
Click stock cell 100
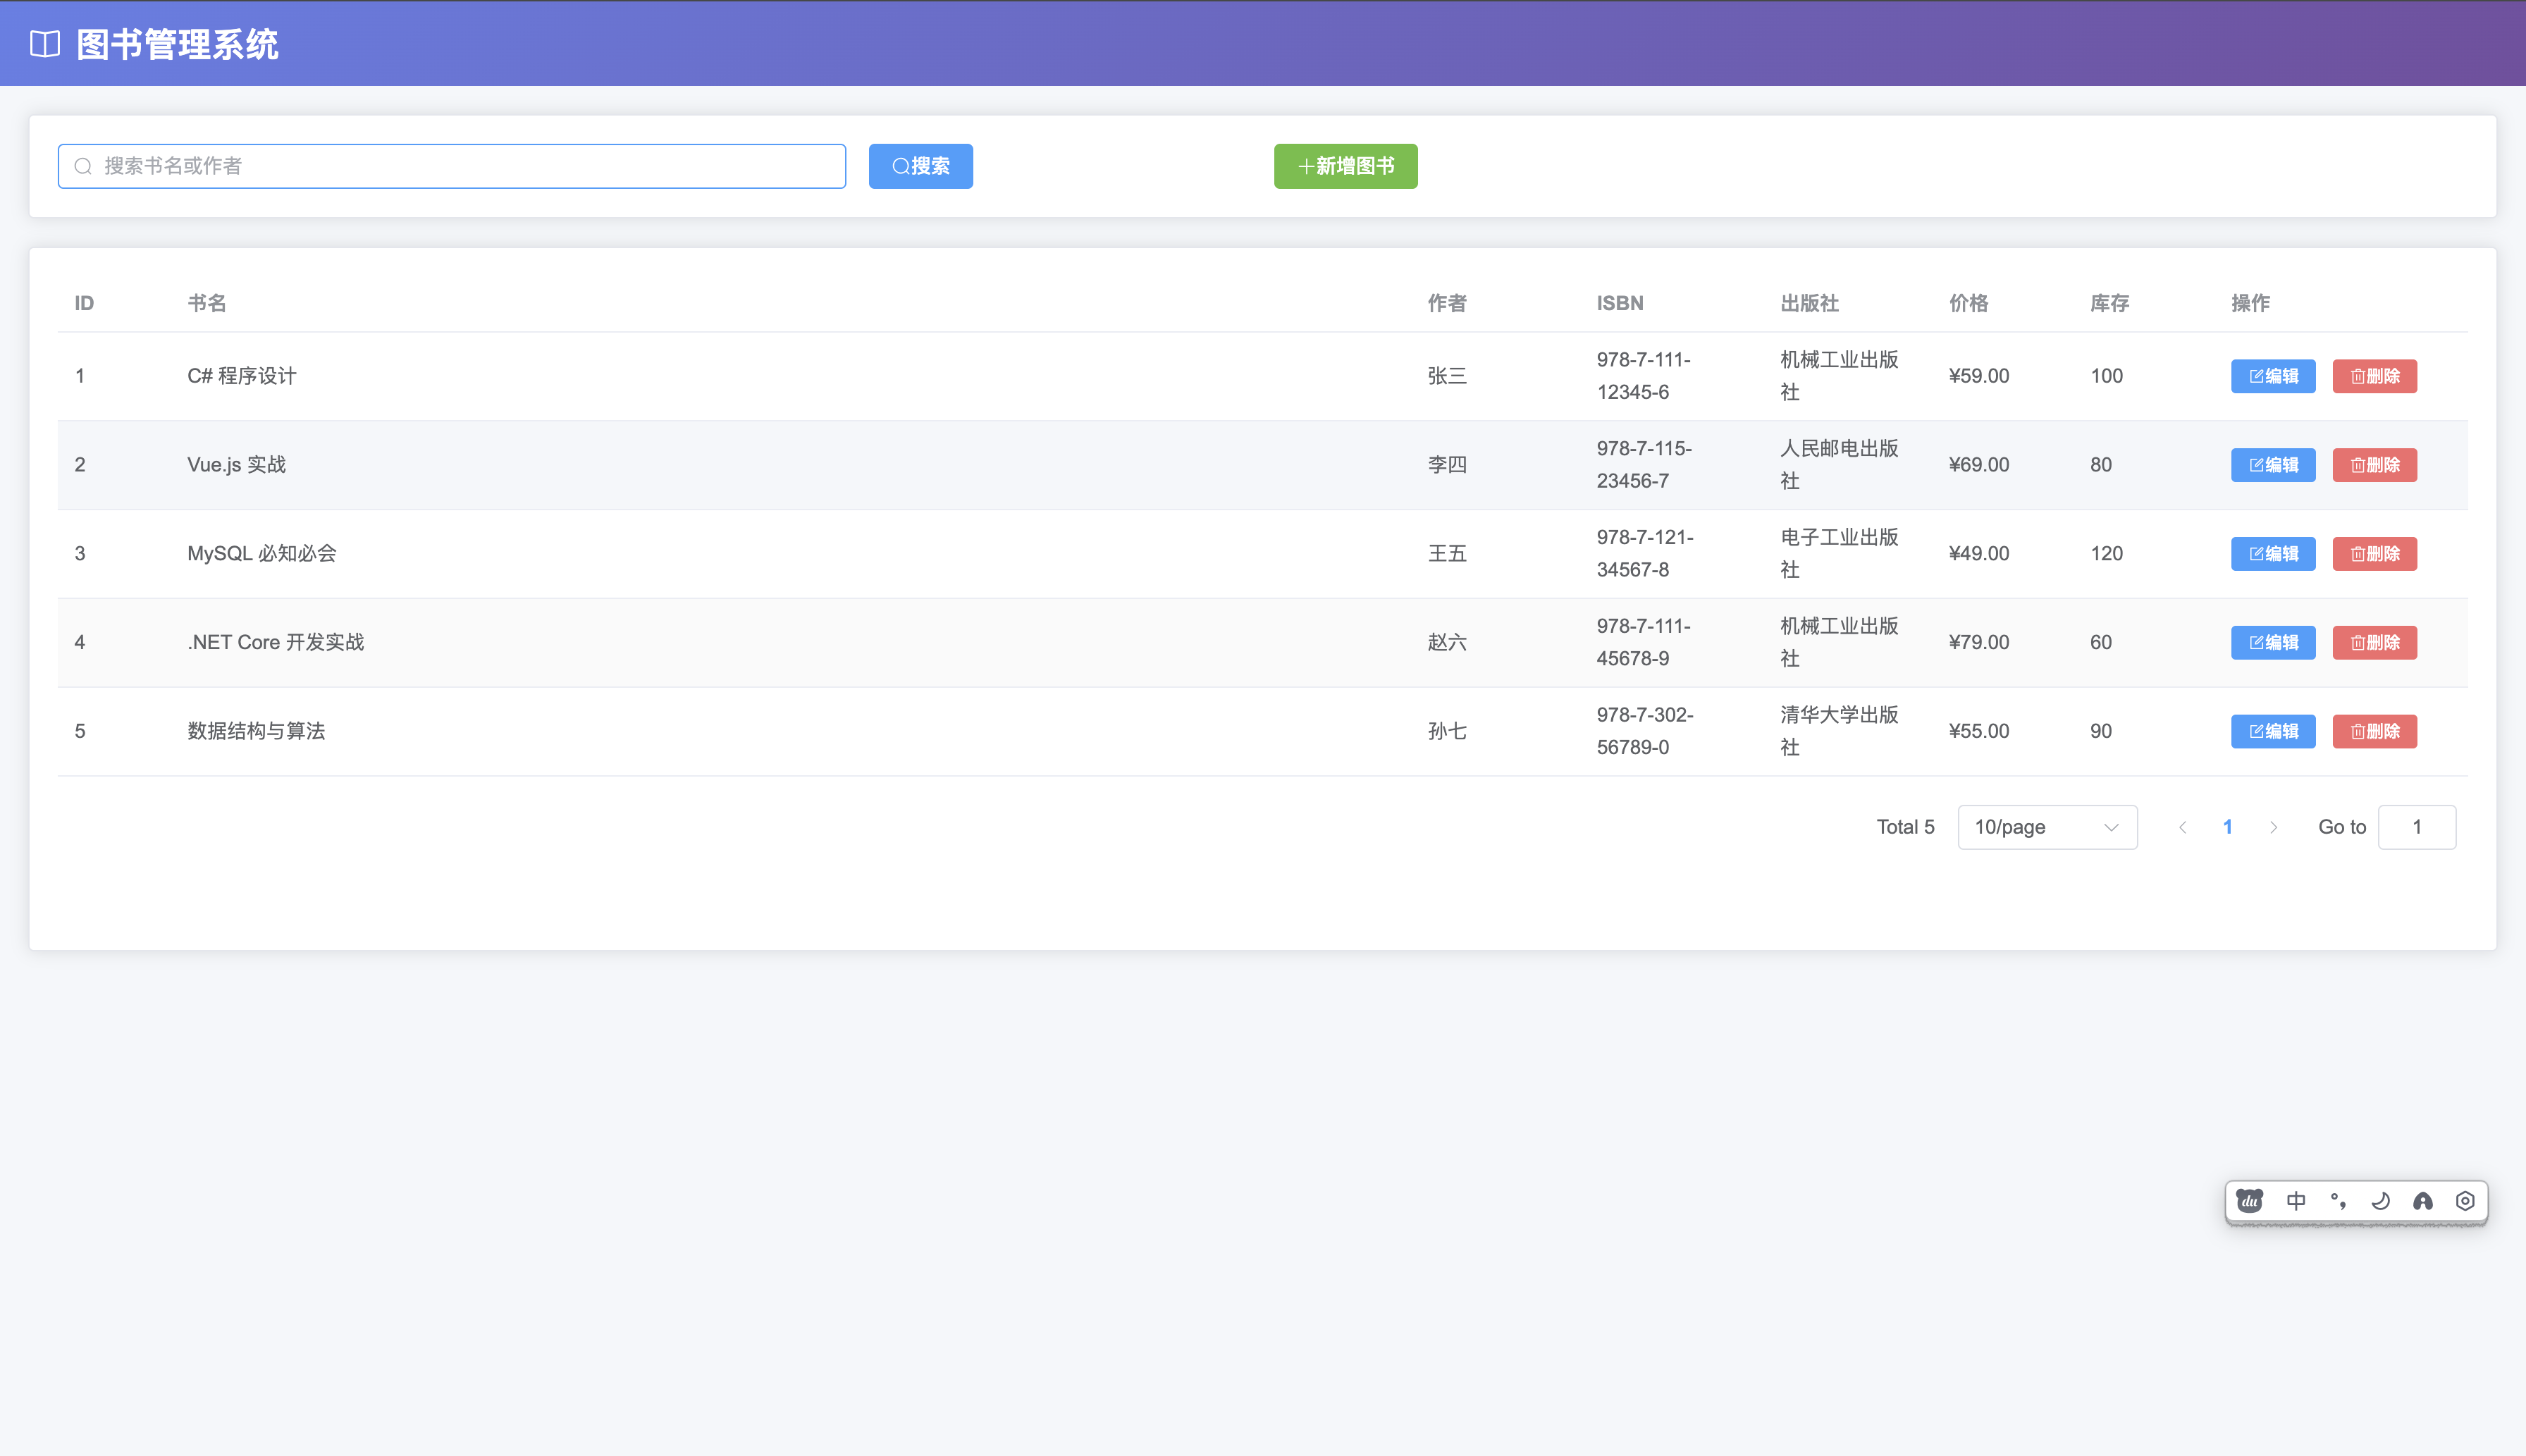(x=2106, y=376)
